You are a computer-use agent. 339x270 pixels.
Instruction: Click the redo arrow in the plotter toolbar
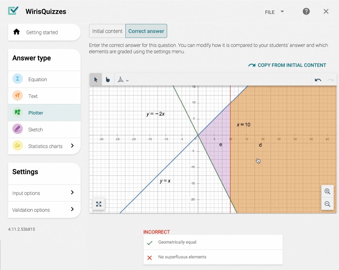point(330,80)
